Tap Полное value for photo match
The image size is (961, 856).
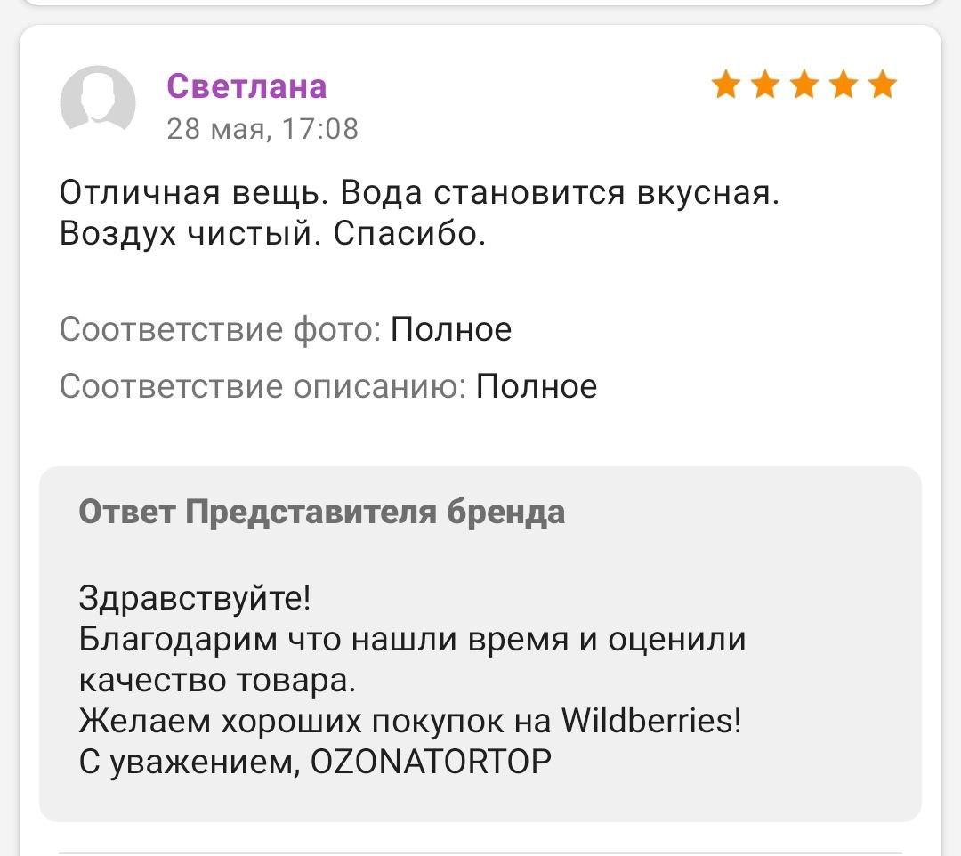pyautogui.click(x=451, y=329)
